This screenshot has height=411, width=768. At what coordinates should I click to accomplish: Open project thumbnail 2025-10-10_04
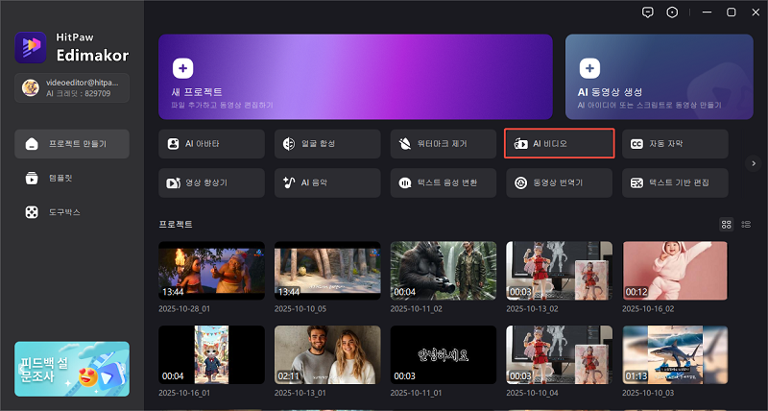(560, 354)
